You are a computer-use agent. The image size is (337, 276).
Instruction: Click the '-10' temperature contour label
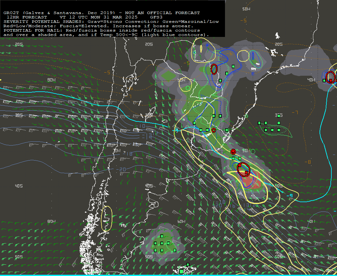[140, 126]
